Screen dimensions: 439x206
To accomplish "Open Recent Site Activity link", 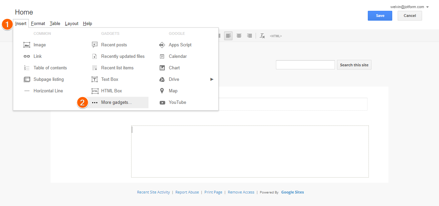I will (x=153, y=192).
